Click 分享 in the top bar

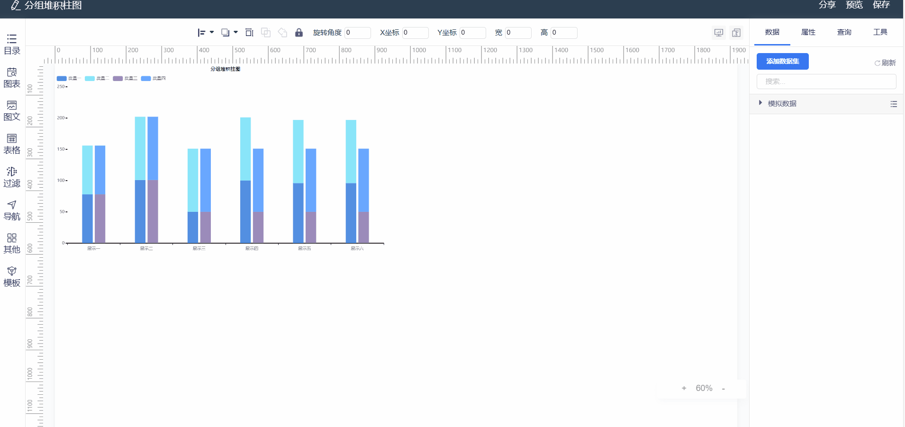(827, 5)
